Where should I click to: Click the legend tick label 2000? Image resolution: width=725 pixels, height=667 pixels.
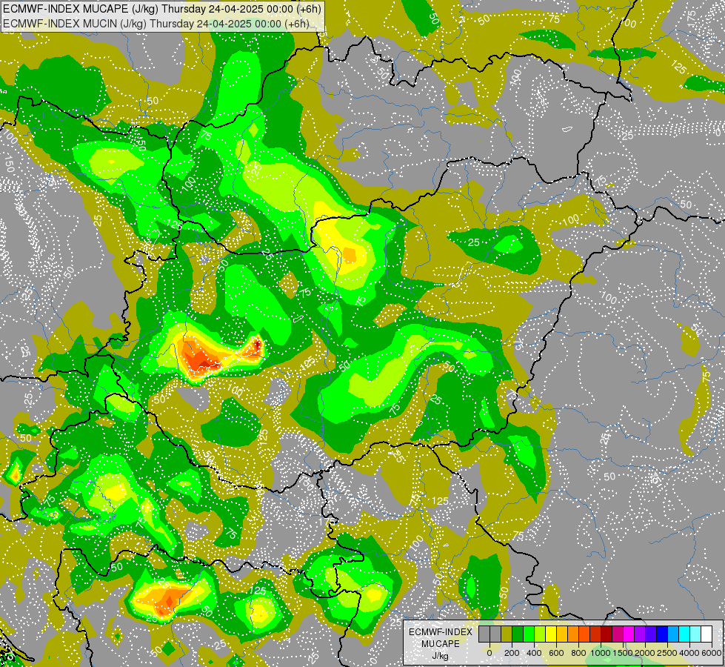click(x=646, y=653)
